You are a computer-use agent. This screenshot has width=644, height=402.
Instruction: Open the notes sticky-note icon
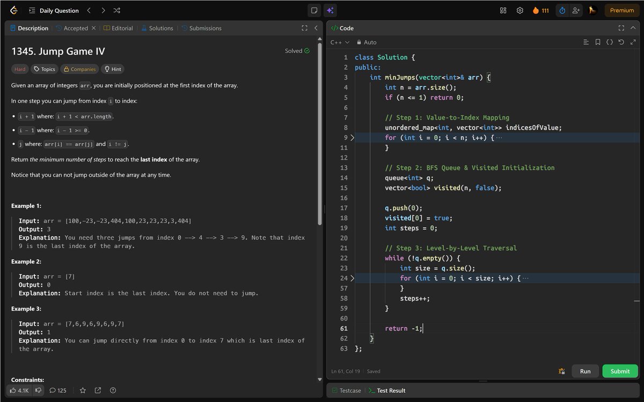coord(314,10)
